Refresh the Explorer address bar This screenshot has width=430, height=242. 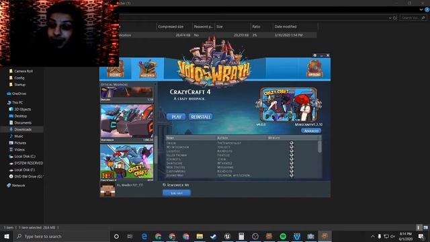click(395, 18)
